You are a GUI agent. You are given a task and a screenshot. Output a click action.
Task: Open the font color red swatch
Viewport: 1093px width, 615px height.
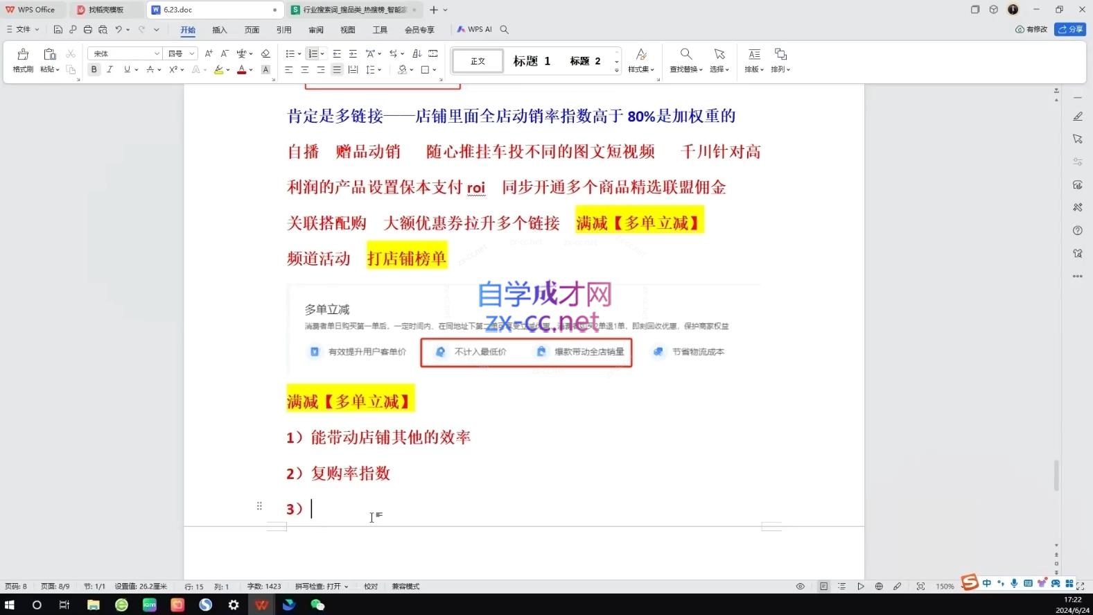tap(241, 69)
